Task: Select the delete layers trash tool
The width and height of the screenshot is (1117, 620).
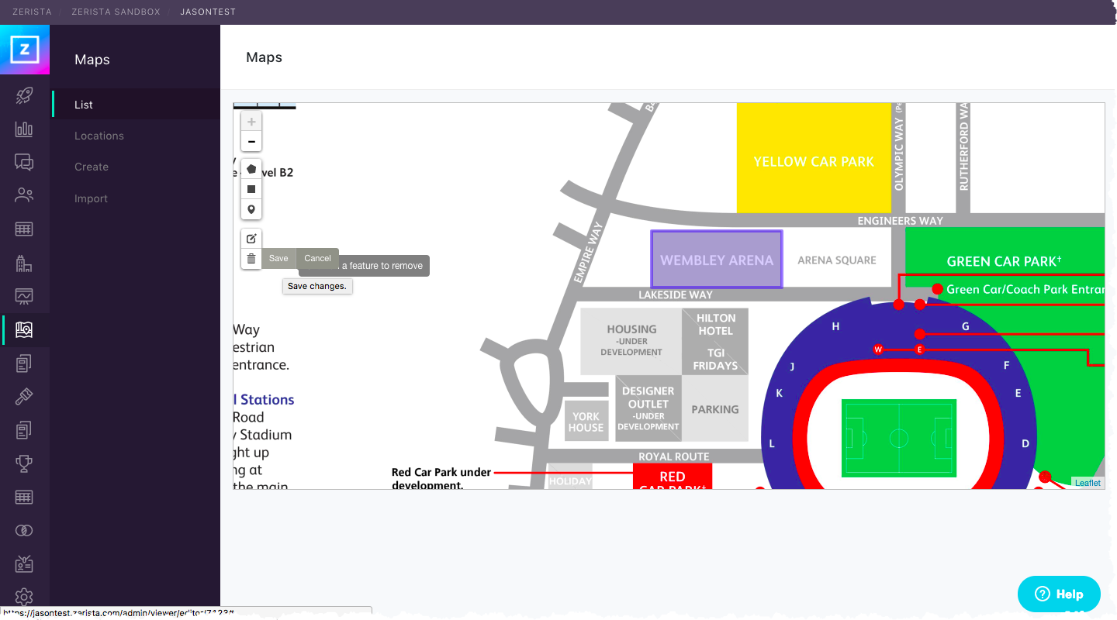Action: tap(251, 259)
